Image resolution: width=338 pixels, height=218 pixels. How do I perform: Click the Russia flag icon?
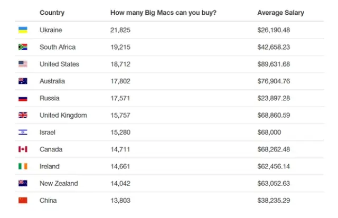pos(23,98)
